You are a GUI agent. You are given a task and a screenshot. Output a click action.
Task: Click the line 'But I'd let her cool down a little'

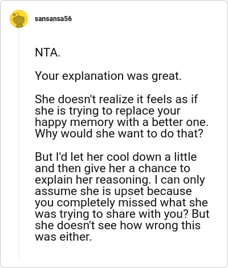pos(116,157)
